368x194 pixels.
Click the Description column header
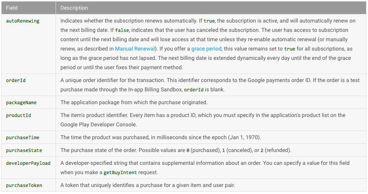click(74, 8)
